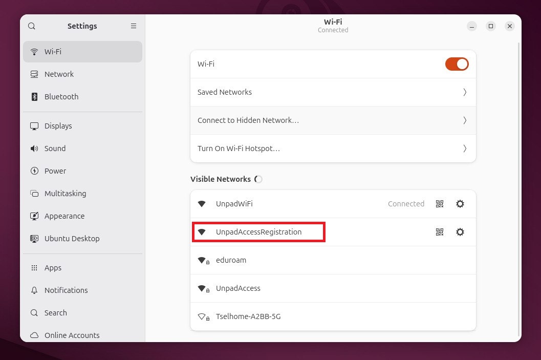Select the connected UnpadWiFi network
541x360 pixels.
coord(333,204)
